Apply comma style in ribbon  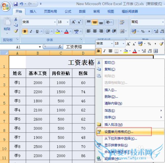pyautogui.click(x=149, y=31)
